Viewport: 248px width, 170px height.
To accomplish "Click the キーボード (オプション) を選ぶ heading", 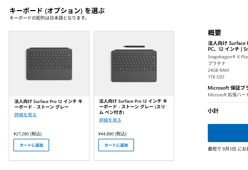I will point(57,11).
